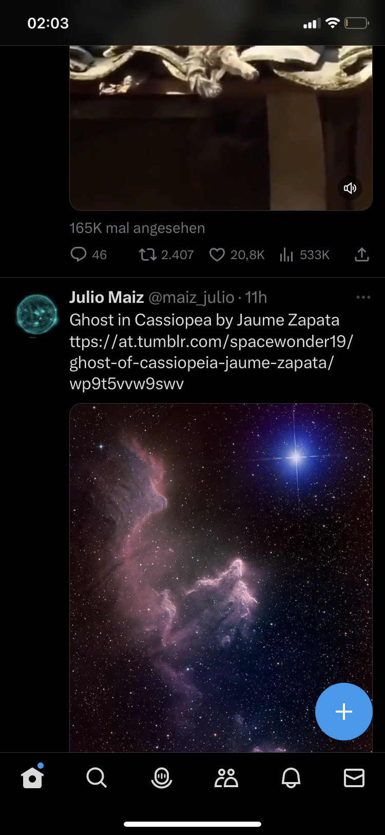Toggle retweet on the video tweet
The image size is (385, 835).
[166, 255]
